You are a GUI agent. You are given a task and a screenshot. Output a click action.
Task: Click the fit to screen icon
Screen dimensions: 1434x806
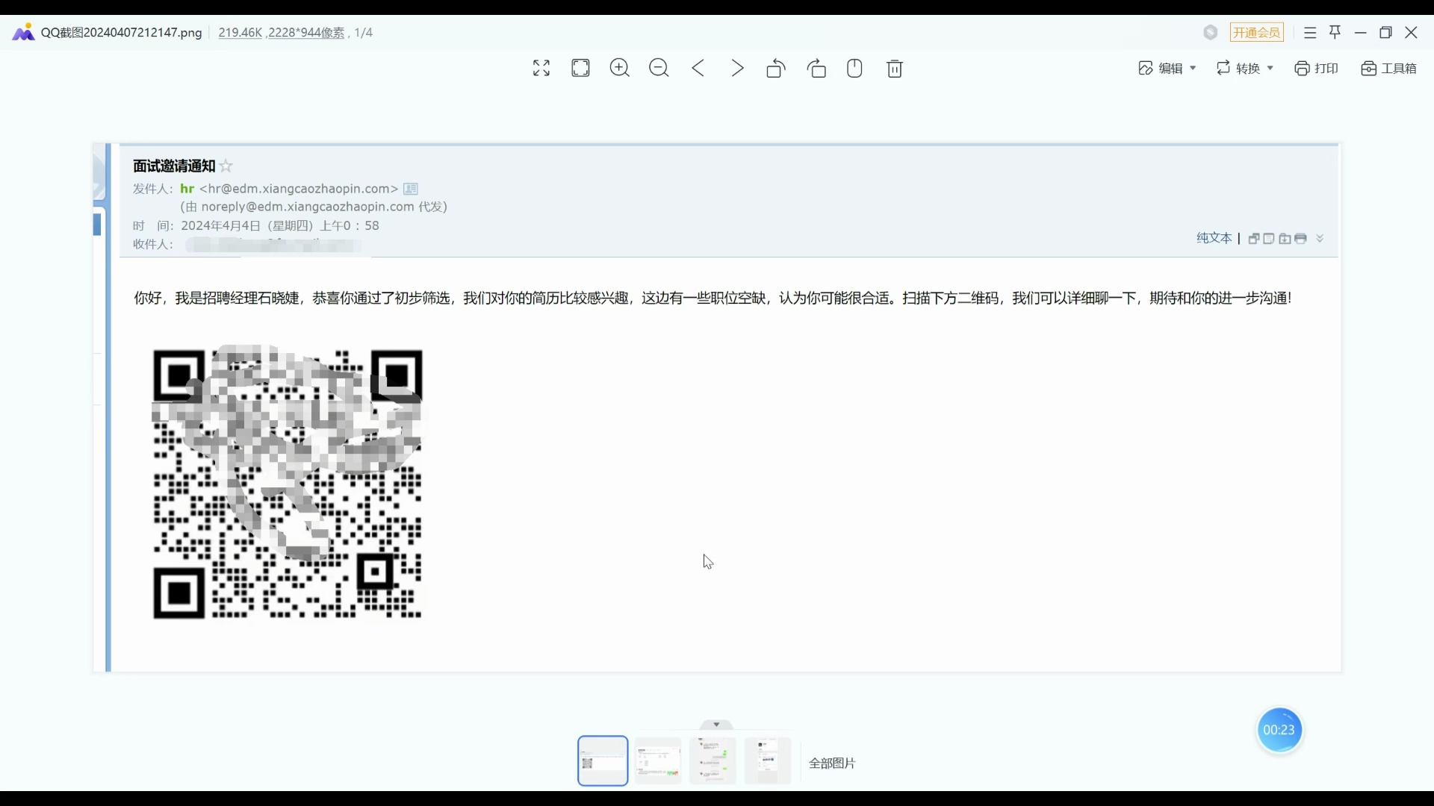click(581, 68)
